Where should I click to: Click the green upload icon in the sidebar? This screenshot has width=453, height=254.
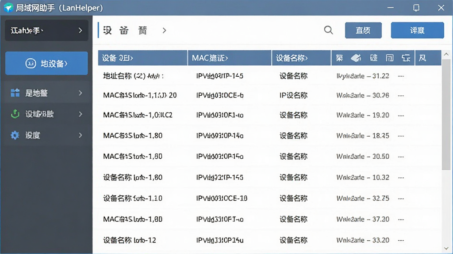coord(15,114)
